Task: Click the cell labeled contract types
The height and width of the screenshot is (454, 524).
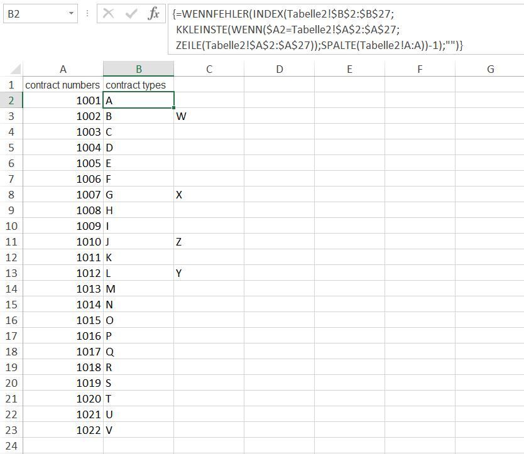Action: [138, 84]
